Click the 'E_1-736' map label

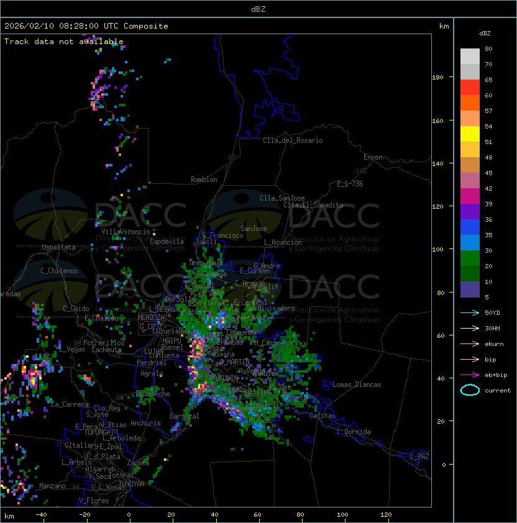coord(350,184)
